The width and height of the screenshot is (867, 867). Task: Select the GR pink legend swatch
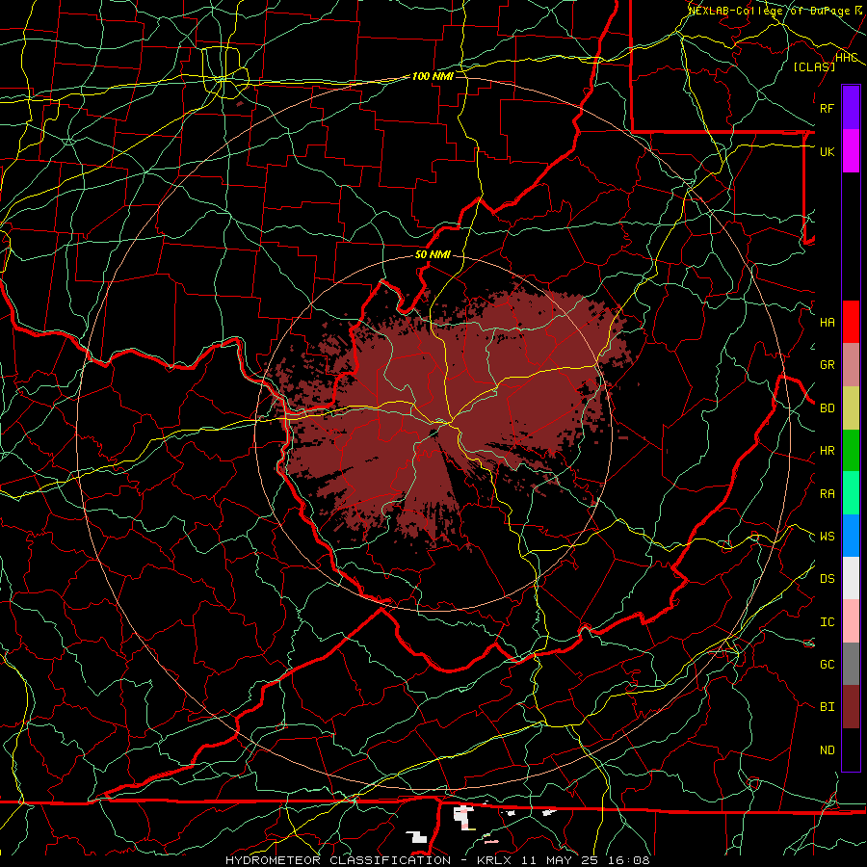click(x=851, y=364)
